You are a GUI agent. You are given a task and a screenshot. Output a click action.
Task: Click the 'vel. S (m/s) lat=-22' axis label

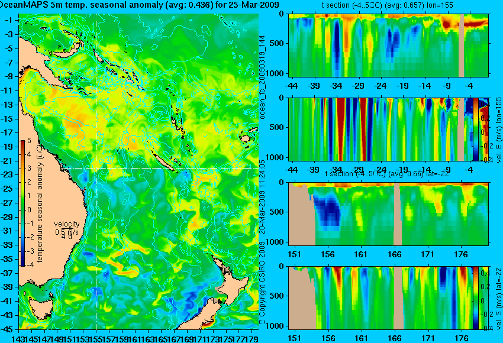[499, 298]
